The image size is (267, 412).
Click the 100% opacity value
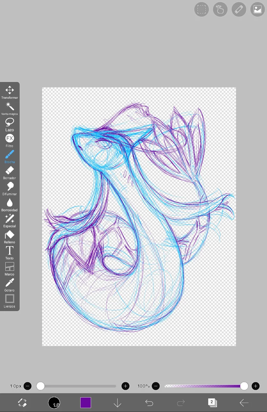[x=144, y=386]
